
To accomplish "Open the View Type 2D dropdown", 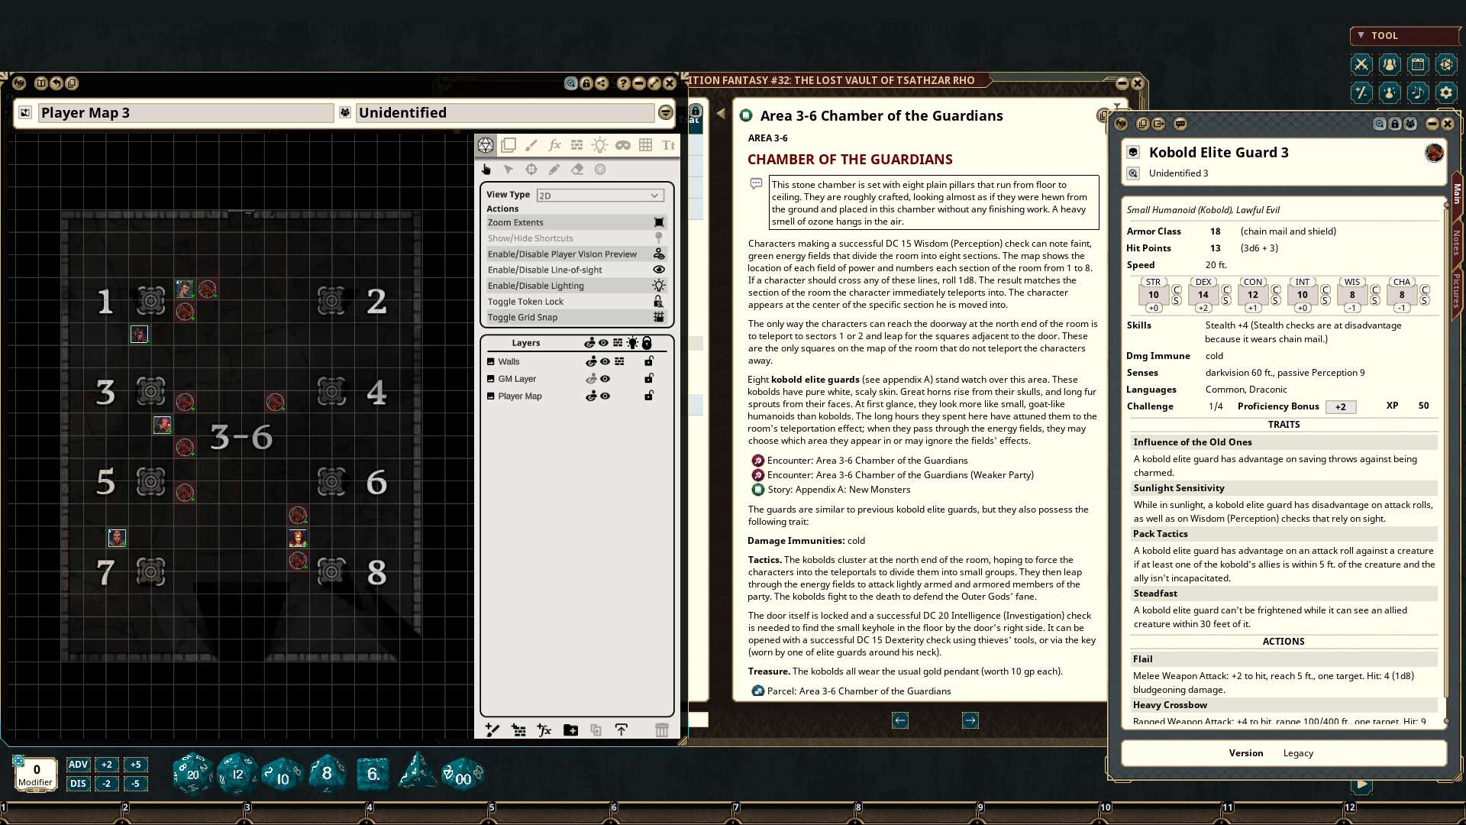I will (599, 196).
